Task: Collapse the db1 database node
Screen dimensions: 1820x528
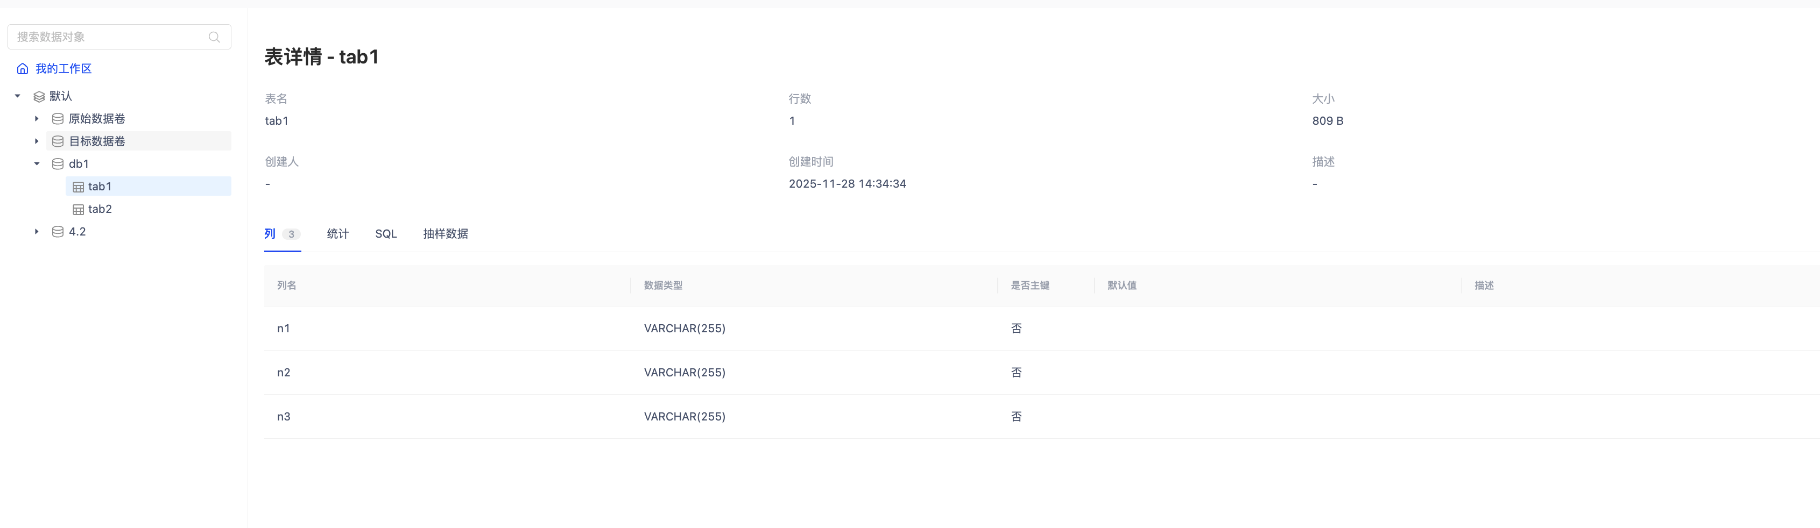Action: pyautogui.click(x=37, y=164)
